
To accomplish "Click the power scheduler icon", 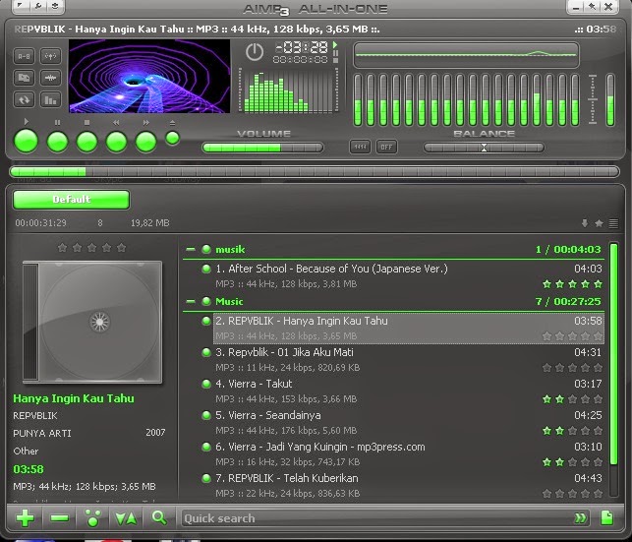I will coord(255,52).
